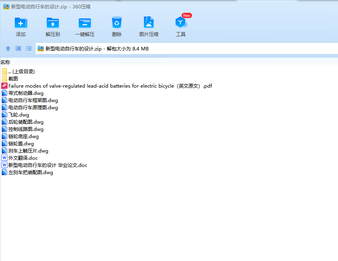Select 后轮装配图.dwg file
Screen dimensions: 338x261
[23, 122]
